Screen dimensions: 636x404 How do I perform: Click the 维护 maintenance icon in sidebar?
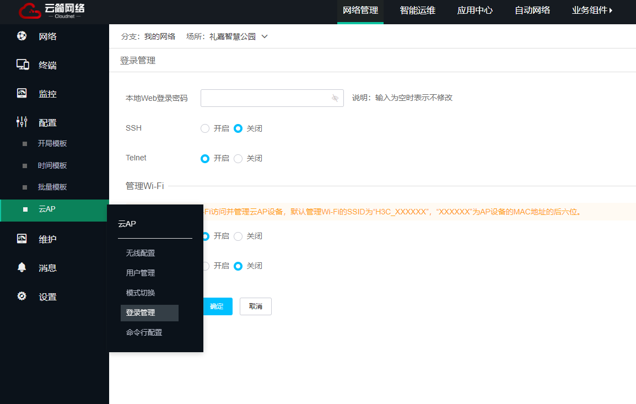[22, 239]
